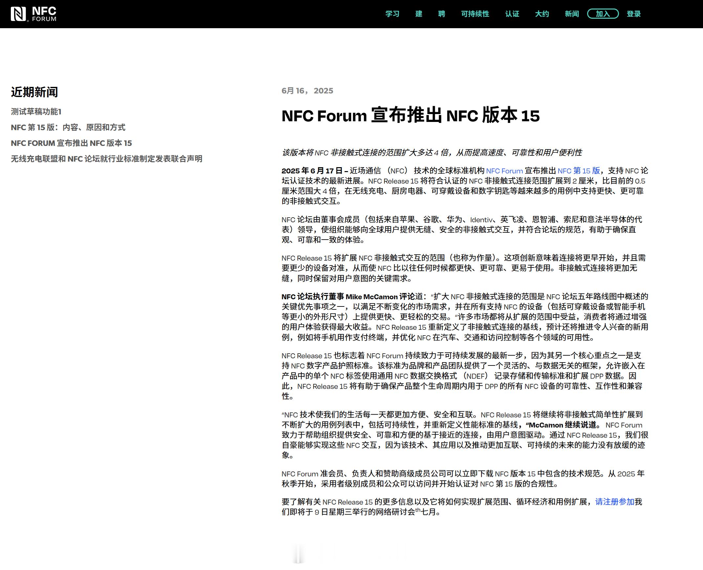Open the 新闻 menu
The height and width of the screenshot is (570, 703).
coord(572,14)
